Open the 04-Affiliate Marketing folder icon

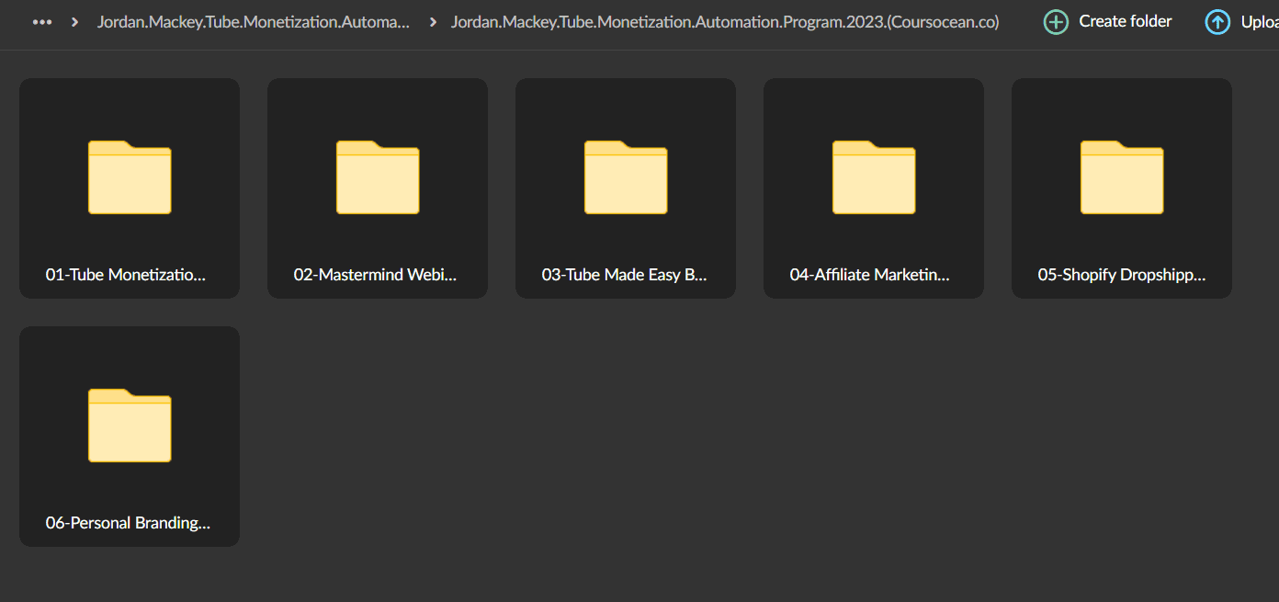(x=874, y=177)
